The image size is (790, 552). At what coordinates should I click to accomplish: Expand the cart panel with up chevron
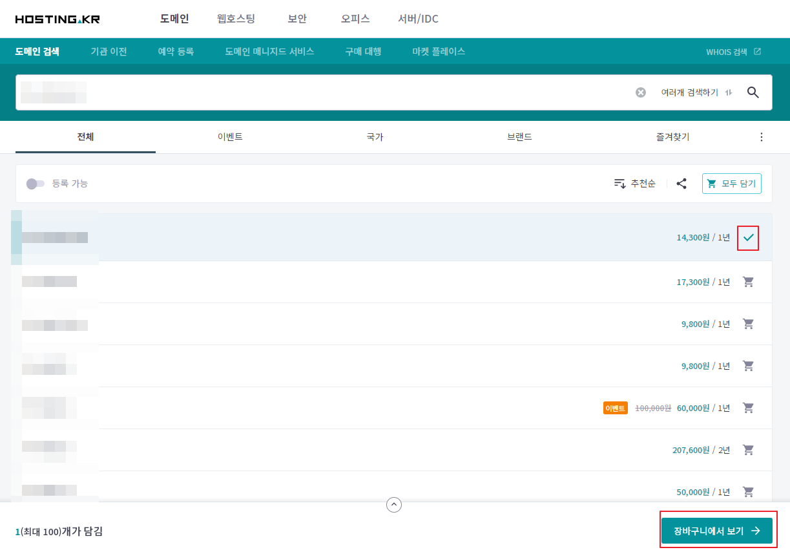[x=394, y=504]
